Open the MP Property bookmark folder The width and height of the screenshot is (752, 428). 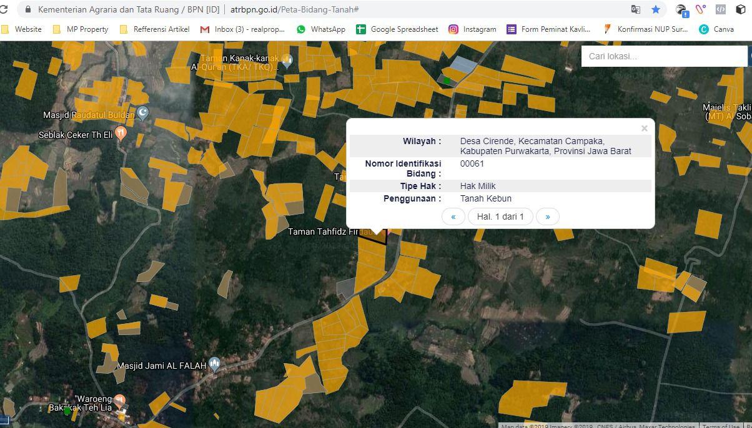[x=81, y=29]
